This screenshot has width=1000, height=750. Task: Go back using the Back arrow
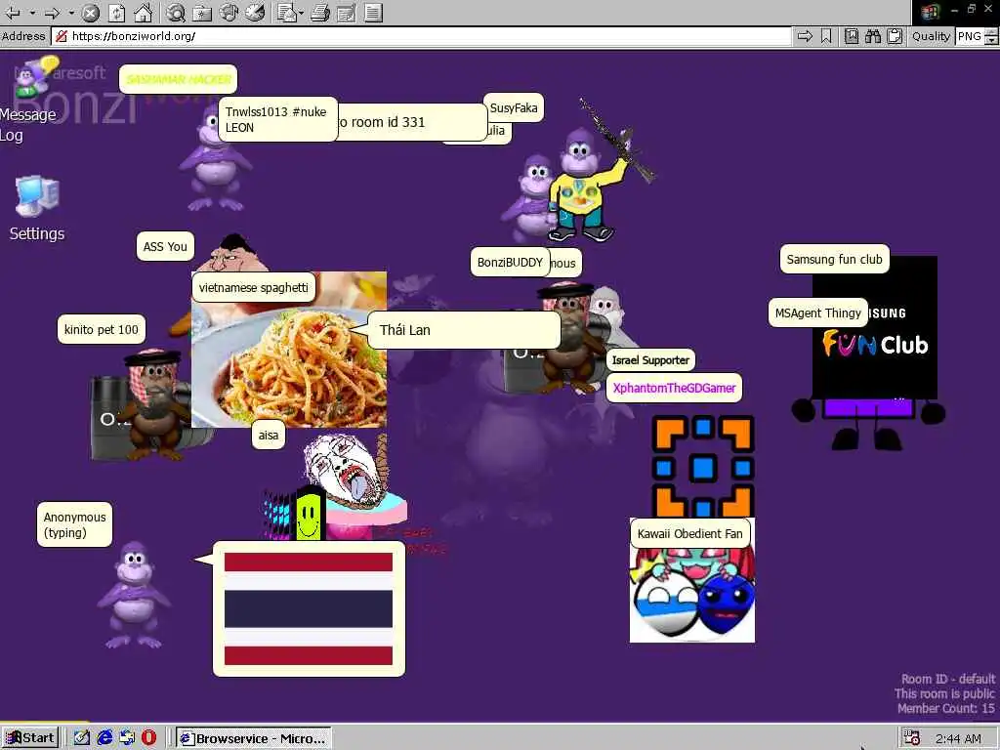pyautogui.click(x=13, y=12)
